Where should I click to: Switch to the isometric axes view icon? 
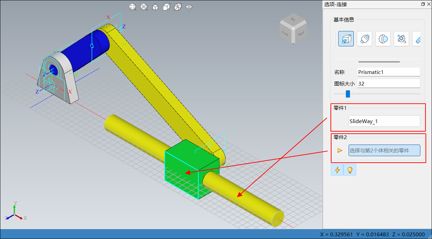pos(155,7)
